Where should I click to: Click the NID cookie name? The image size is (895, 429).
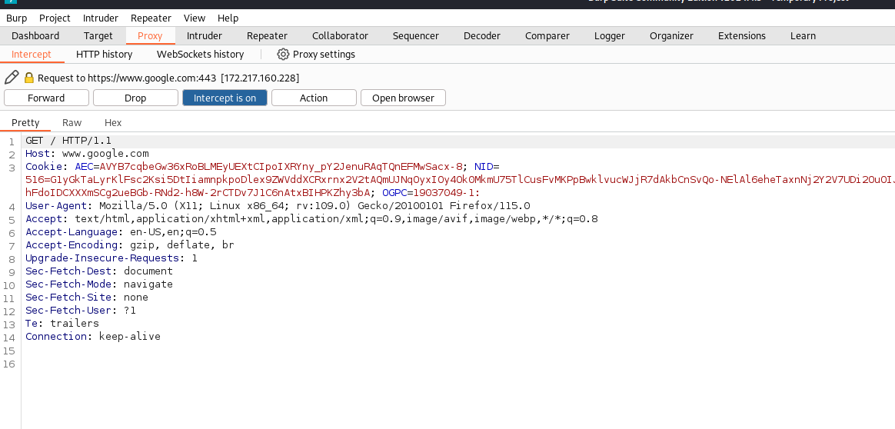[x=484, y=167]
